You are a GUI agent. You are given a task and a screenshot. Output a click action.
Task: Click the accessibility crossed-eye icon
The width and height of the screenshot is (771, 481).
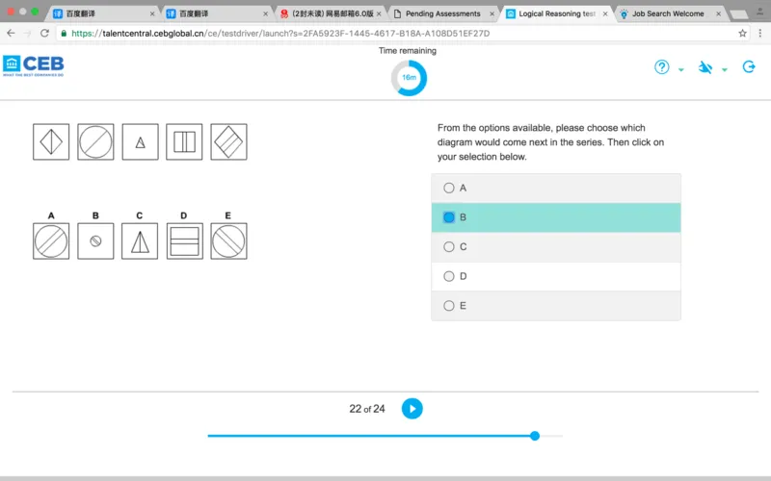705,67
